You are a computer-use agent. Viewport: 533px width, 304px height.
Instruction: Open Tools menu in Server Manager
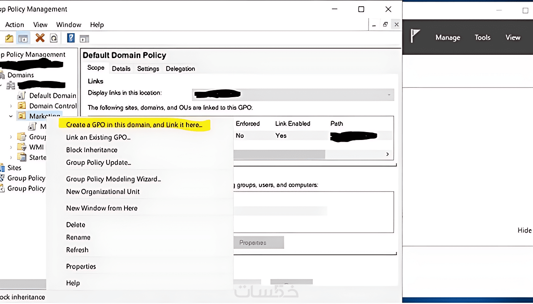click(483, 37)
